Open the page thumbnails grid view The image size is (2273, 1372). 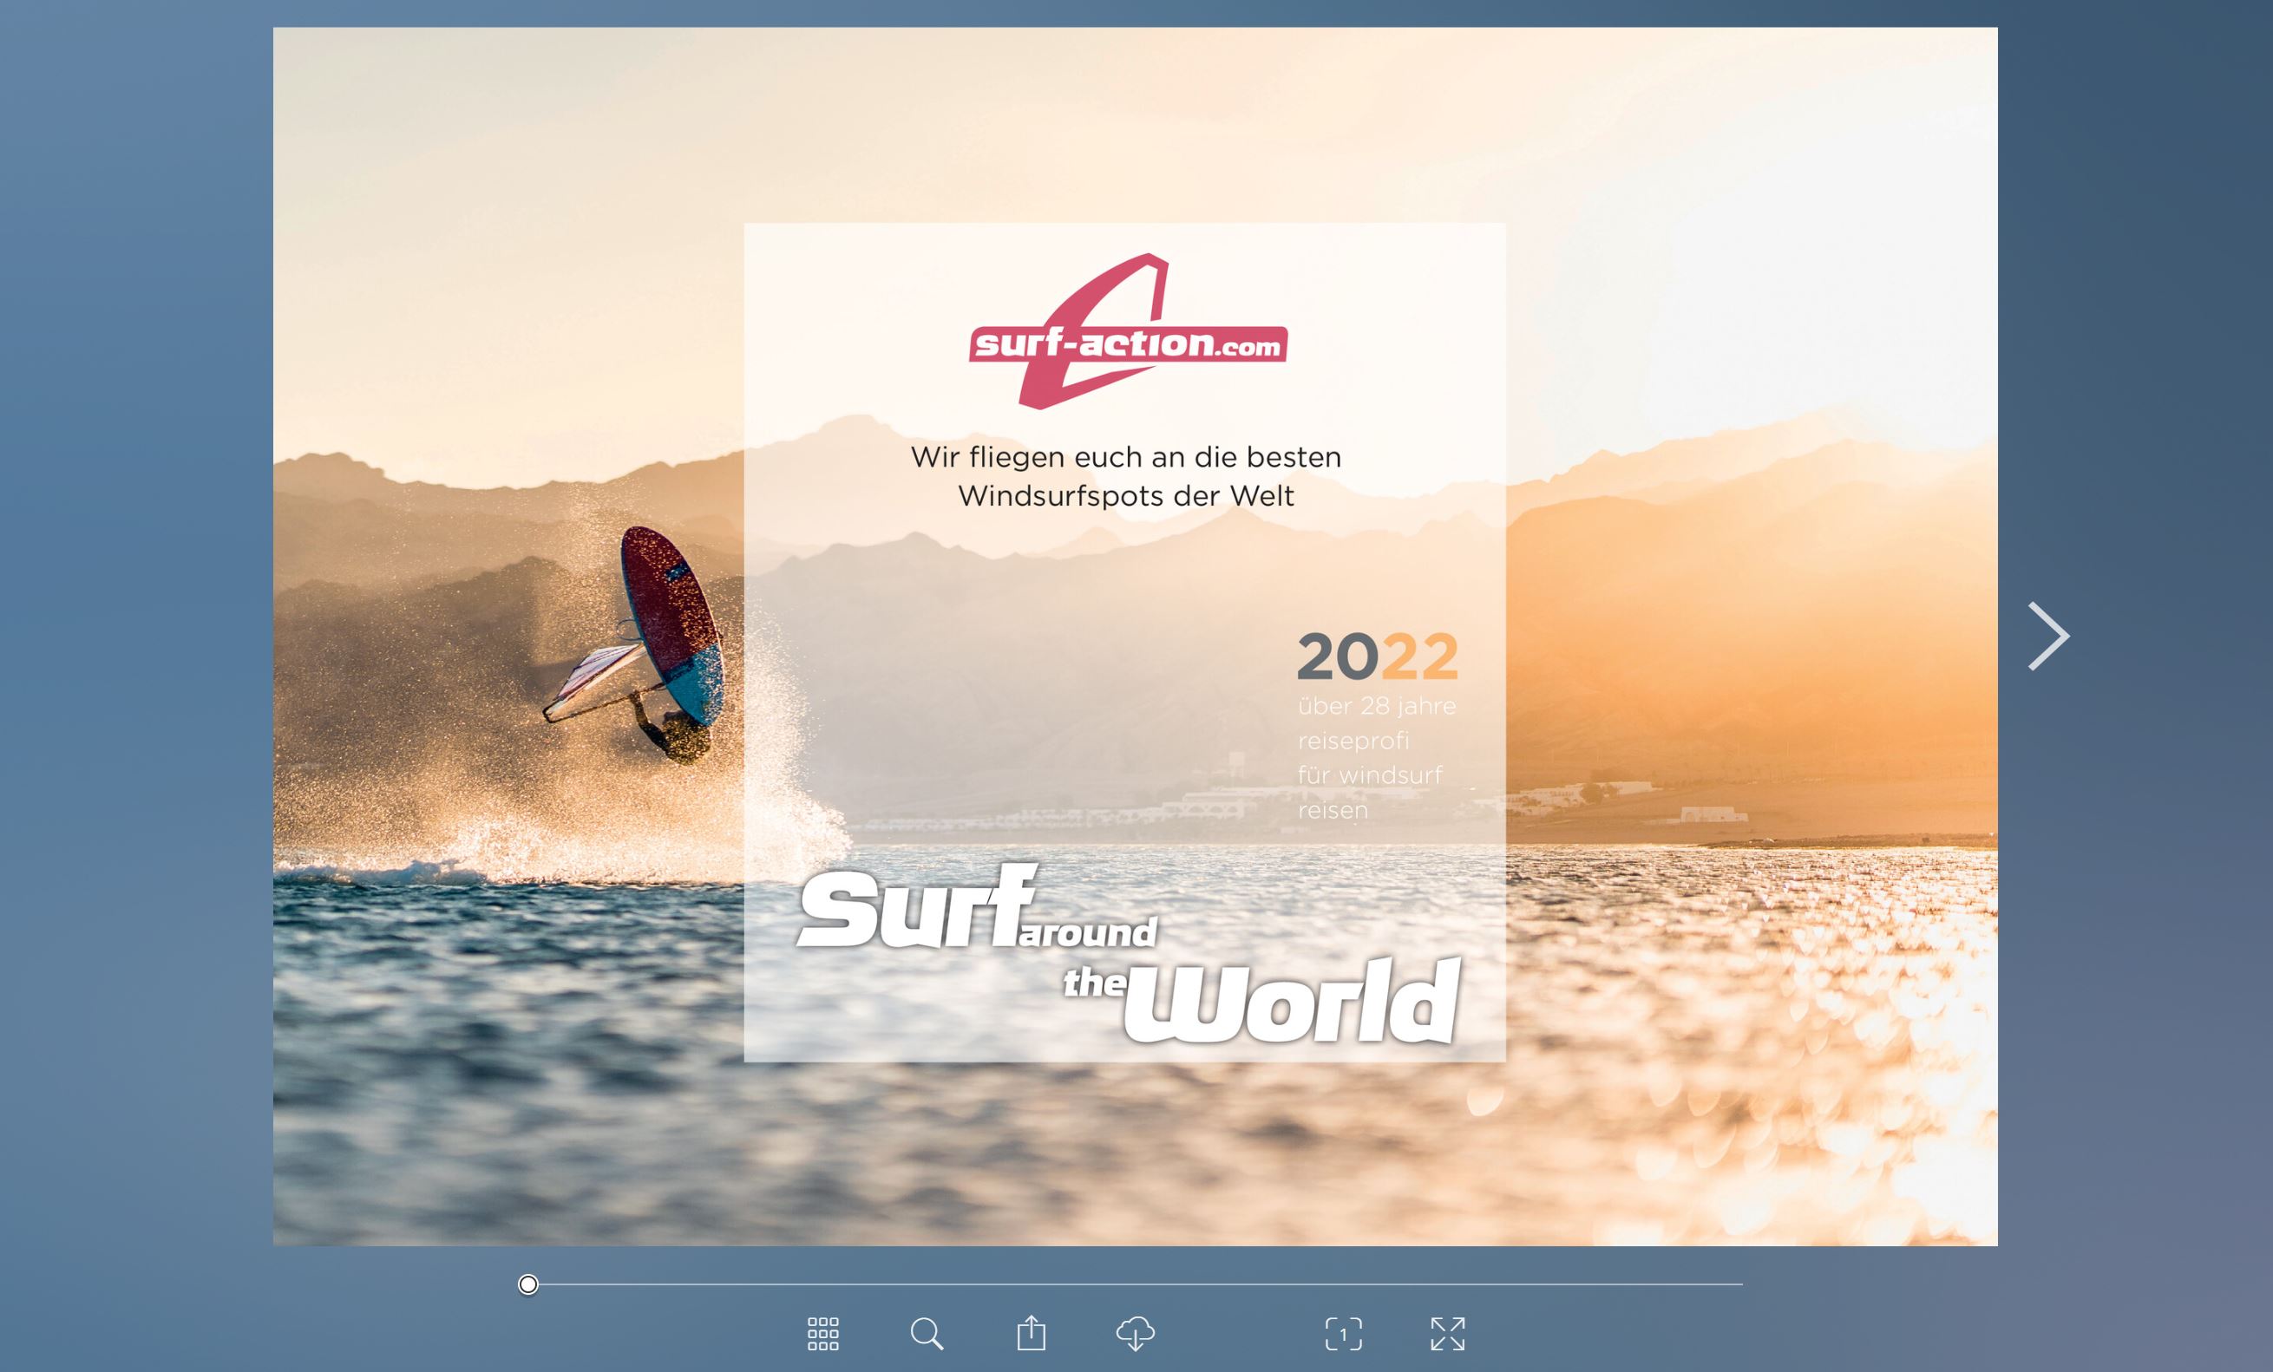tap(822, 1333)
